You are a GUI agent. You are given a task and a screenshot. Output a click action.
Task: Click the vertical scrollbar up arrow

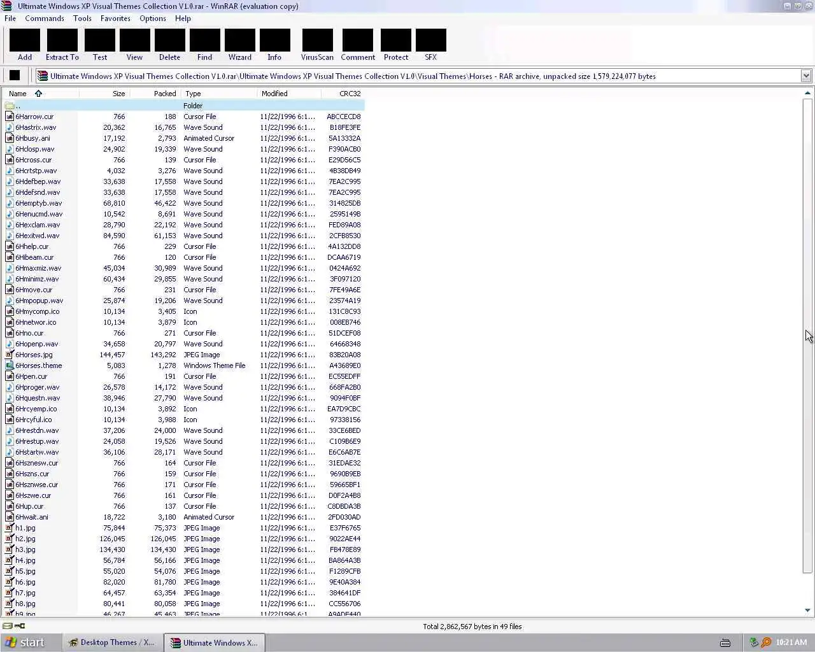pos(807,93)
